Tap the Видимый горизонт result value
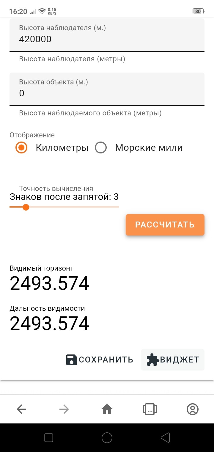This screenshot has height=452, width=214. [49, 283]
